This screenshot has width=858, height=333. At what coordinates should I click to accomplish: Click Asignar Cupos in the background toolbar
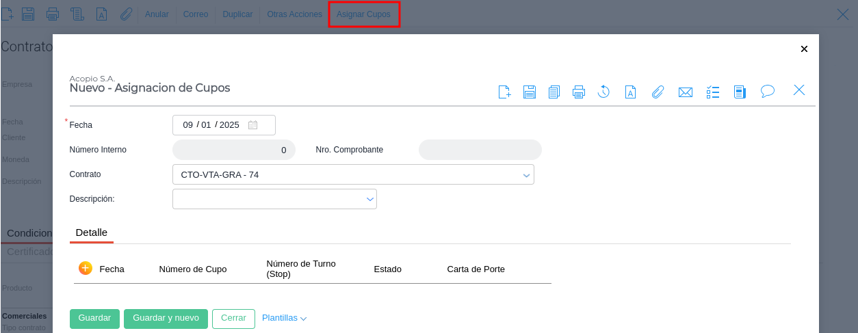363,14
